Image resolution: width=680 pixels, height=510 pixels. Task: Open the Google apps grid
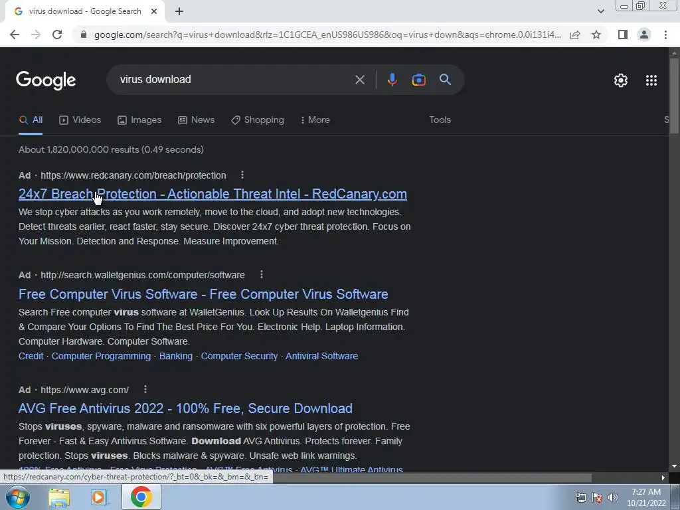pos(651,80)
